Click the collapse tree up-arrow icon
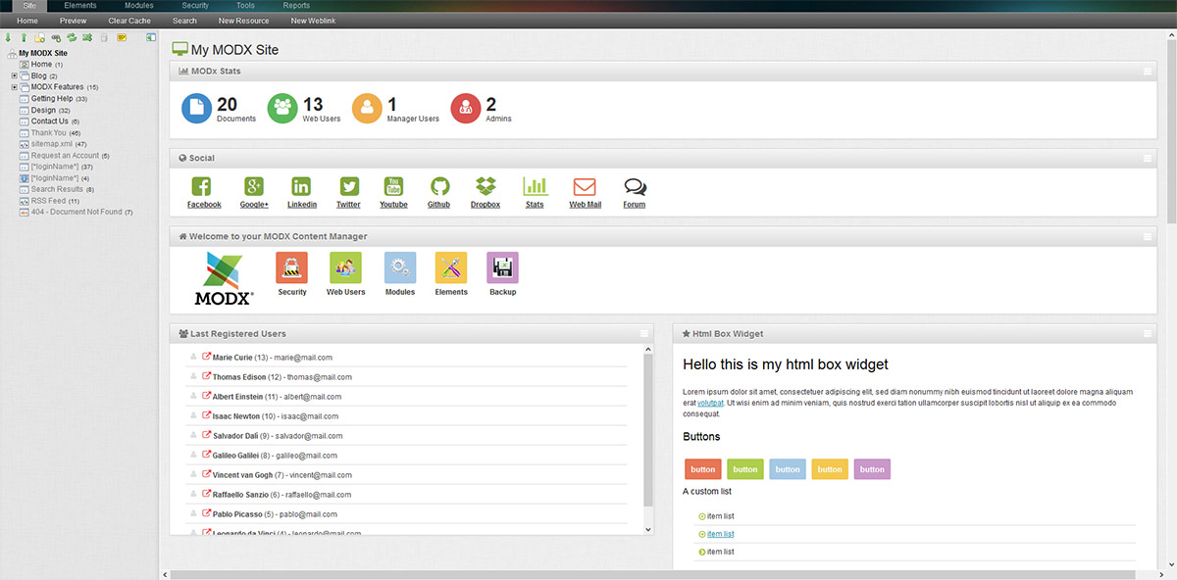 pyautogui.click(x=24, y=37)
